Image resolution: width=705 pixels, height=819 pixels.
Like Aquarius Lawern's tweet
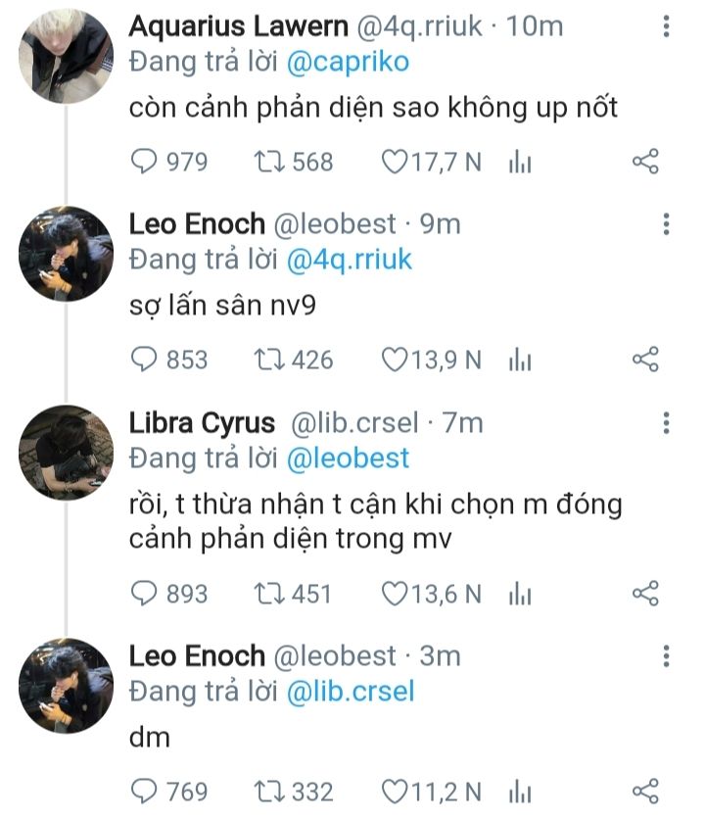tap(394, 162)
